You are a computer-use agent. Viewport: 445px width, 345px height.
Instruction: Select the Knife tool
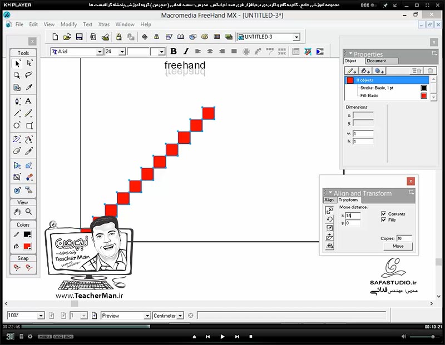29,151
